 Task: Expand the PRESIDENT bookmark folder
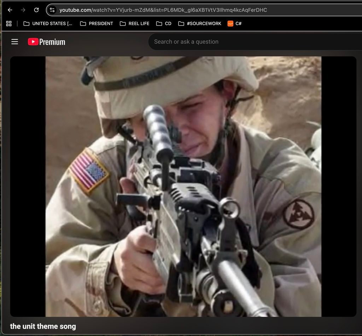click(97, 24)
